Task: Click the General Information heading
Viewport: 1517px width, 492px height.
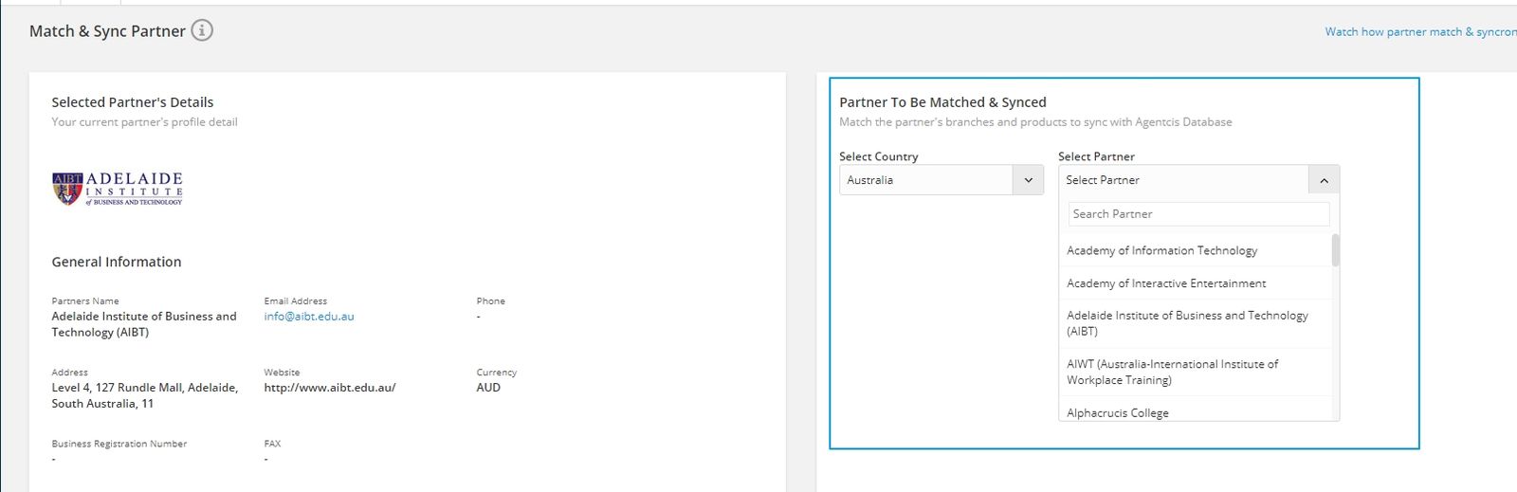Action: [117, 262]
